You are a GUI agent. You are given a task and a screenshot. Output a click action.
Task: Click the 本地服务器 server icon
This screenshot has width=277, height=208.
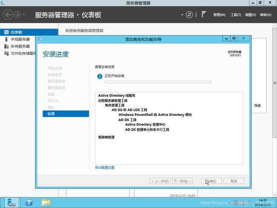pyautogui.click(x=6, y=39)
